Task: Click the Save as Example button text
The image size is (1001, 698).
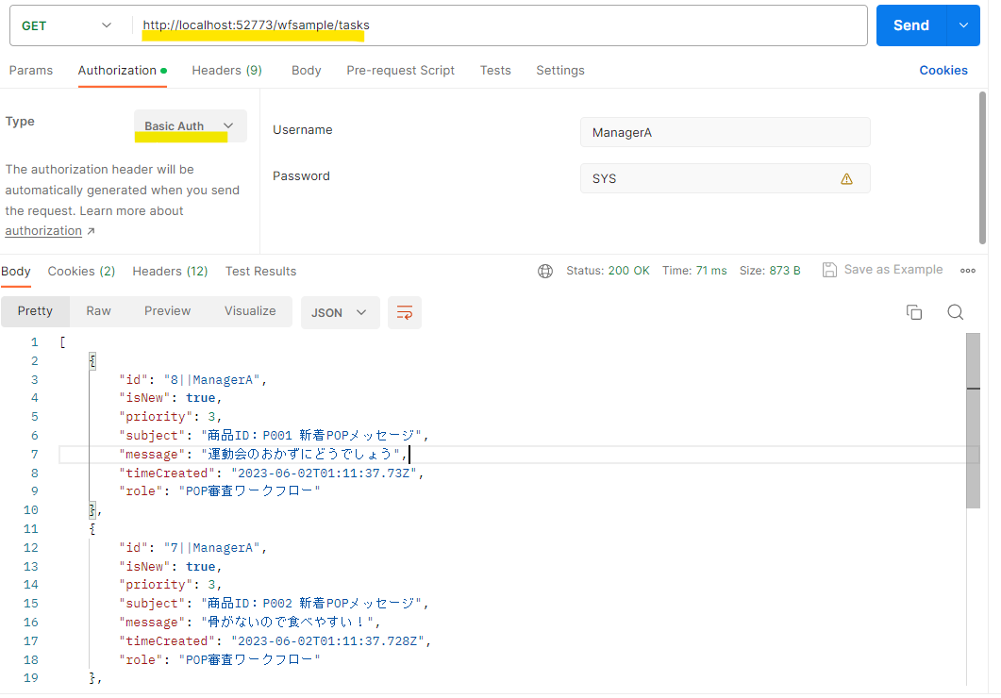Action: (x=893, y=269)
